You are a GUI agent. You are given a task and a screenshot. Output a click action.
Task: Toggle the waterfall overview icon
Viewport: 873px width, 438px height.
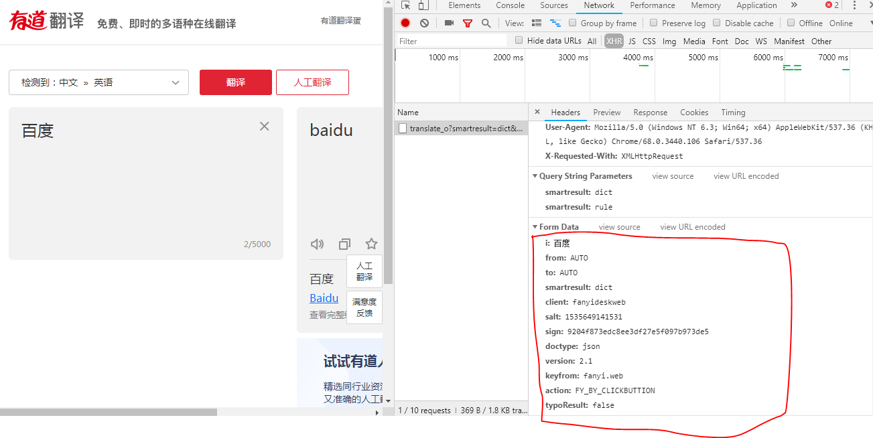pyautogui.click(x=555, y=23)
